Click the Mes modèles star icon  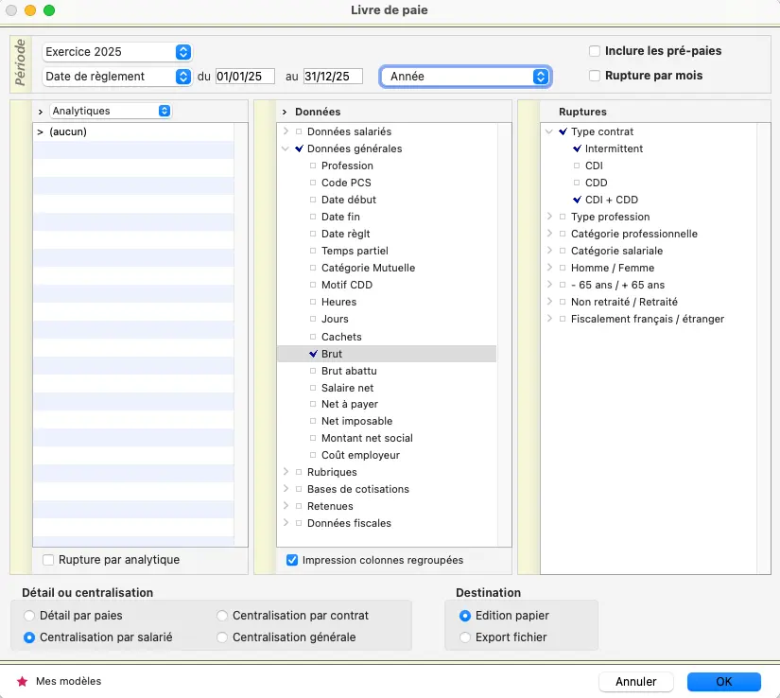pos(23,681)
